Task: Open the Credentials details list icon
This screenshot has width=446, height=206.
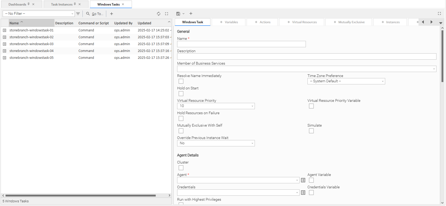Action: pyautogui.click(x=303, y=193)
